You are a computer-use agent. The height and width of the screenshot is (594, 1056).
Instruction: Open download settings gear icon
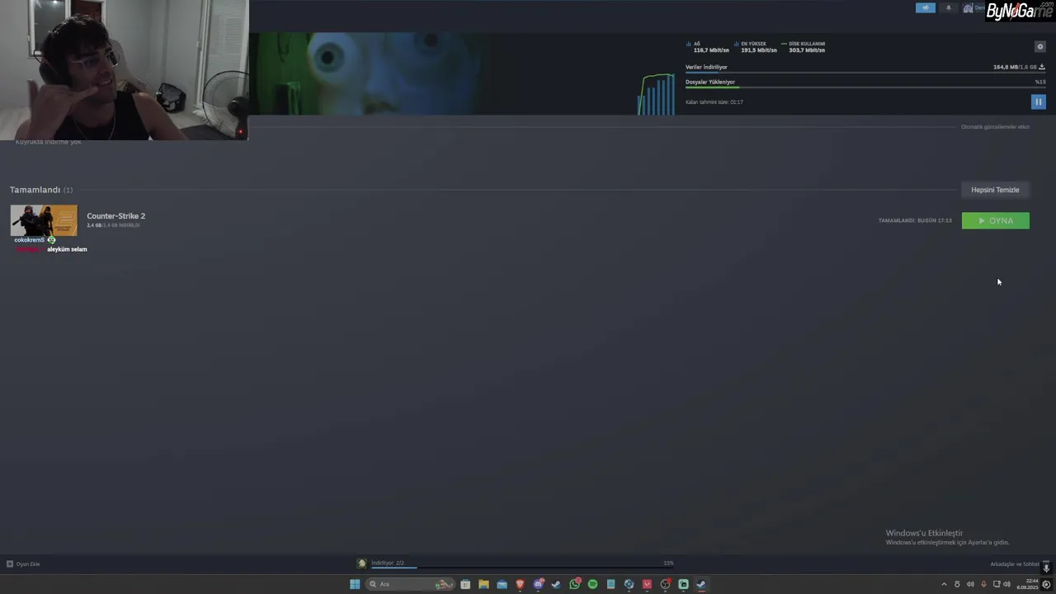point(1039,47)
